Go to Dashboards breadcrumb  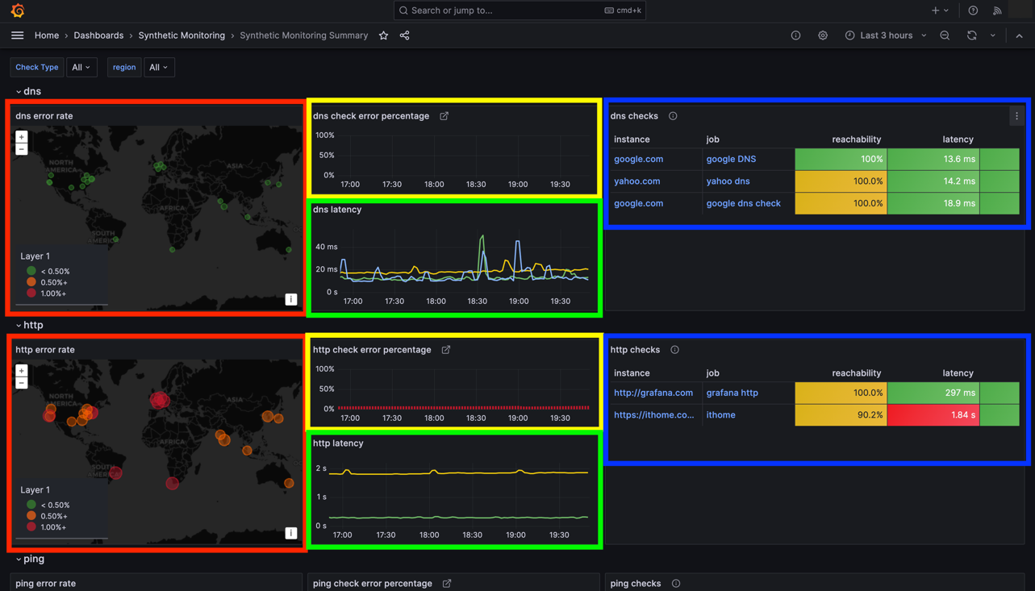[x=98, y=35]
